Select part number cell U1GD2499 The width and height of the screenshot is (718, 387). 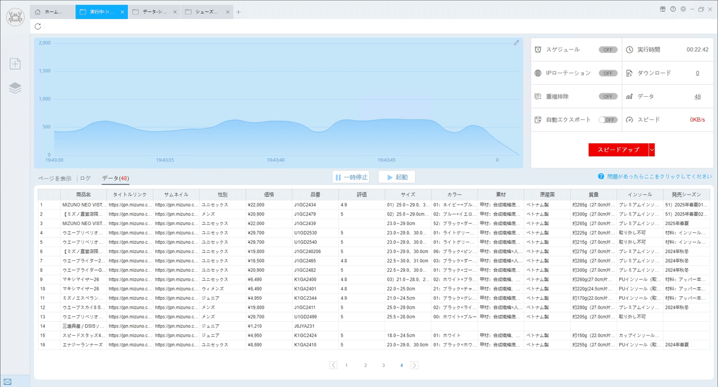point(315,317)
